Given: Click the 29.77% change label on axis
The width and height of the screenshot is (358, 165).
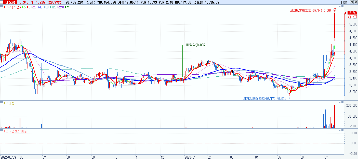Looking at the screenshot, I should point(353,16).
